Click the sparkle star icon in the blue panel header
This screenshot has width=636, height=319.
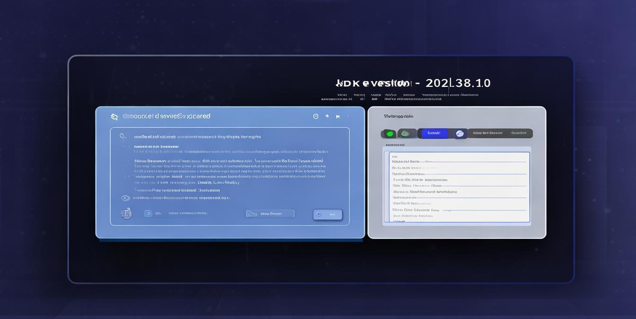327,116
